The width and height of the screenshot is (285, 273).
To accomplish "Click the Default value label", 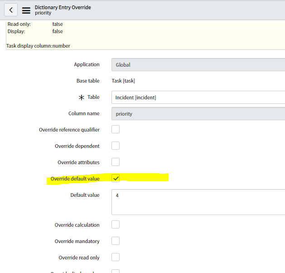I will tap(85, 195).
